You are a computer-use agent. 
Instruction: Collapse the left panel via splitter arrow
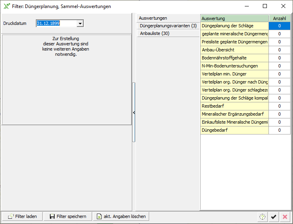(x=134, y=113)
